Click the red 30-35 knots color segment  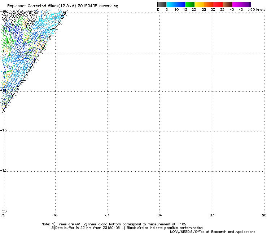(218, 4)
